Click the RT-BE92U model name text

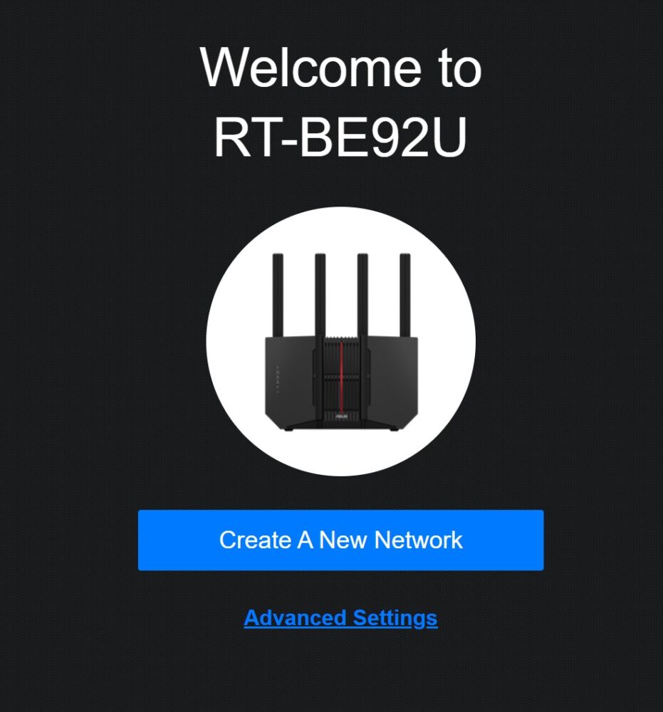(340, 138)
